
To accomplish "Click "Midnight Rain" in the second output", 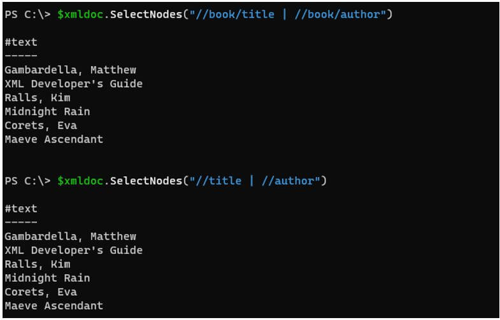I will (x=47, y=278).
